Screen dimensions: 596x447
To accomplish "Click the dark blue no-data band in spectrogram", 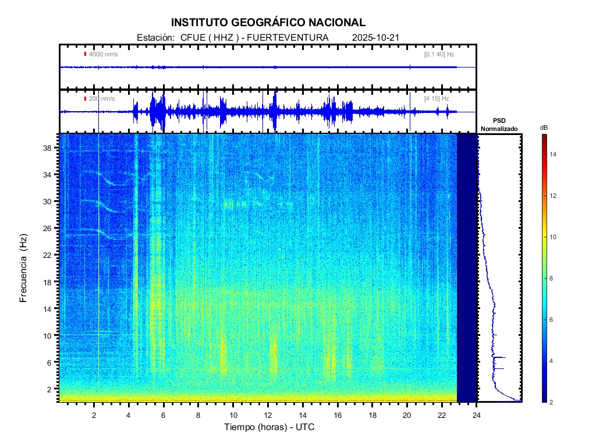I will tap(467, 268).
